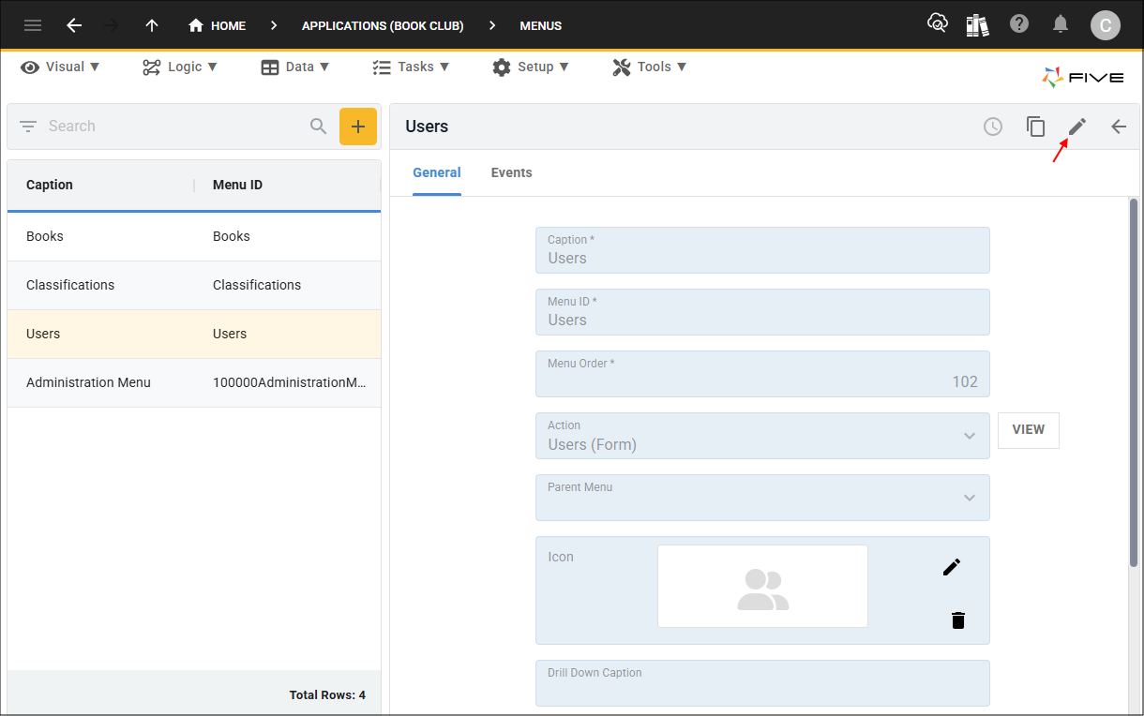
Task: Click the cloud deploy icon
Action: click(937, 24)
